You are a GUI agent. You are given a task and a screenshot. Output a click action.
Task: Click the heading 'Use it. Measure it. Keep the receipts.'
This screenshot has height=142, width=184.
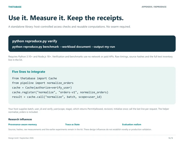pos(66,18)
